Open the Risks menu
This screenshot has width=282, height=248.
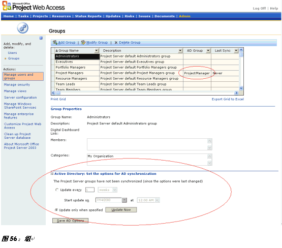[x=130, y=16]
